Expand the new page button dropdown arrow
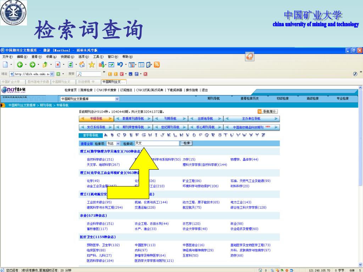 click(x=11, y=65)
